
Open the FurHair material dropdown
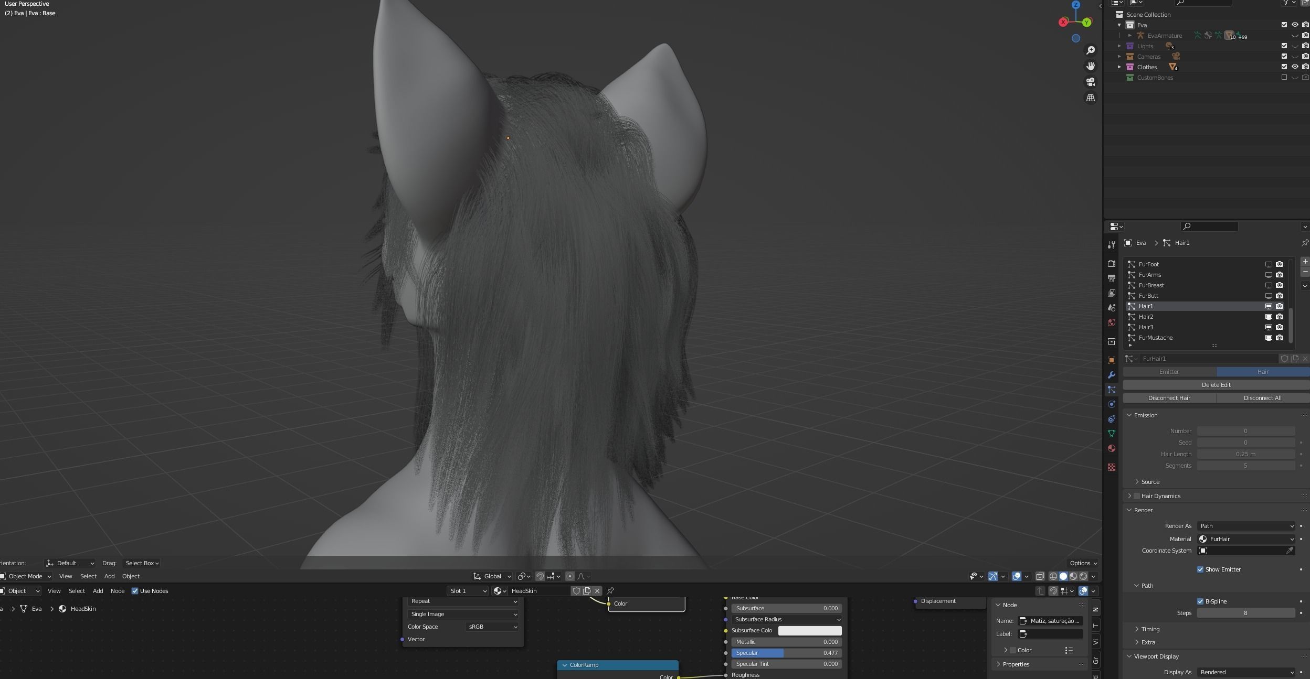point(1246,539)
